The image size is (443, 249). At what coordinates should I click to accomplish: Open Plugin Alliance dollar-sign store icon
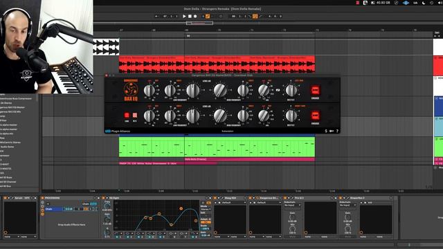click(x=326, y=131)
